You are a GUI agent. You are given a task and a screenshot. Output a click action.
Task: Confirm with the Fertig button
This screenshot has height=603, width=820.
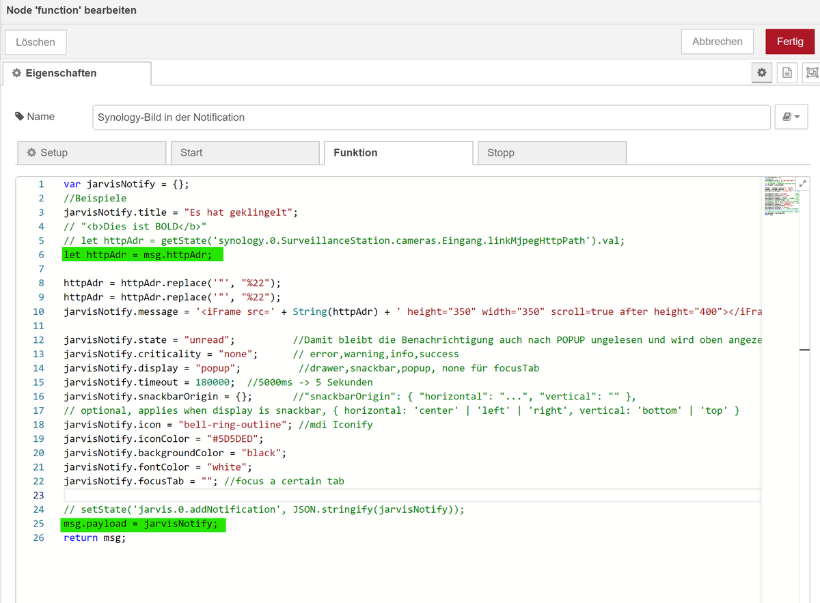(790, 42)
